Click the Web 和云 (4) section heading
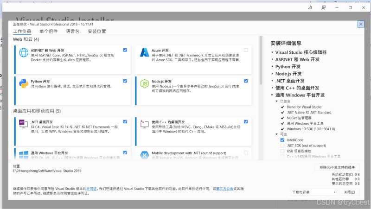371x209 pixels. [26, 39]
